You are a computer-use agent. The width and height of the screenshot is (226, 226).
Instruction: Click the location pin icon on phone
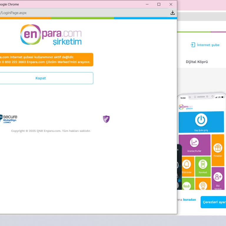click(x=203, y=186)
